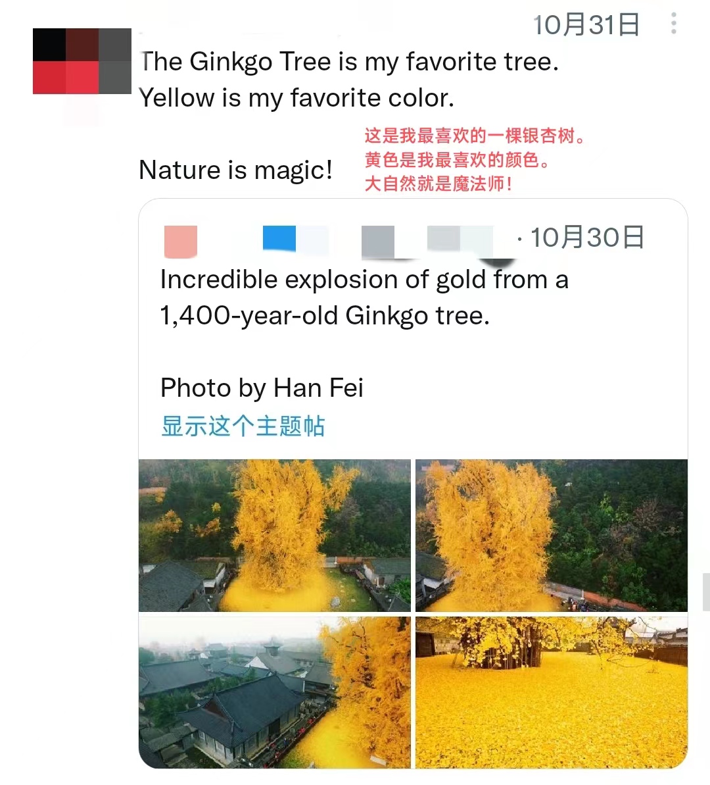Click the red 这是我最喜欢的一棵银杏树 translation line

(x=474, y=136)
